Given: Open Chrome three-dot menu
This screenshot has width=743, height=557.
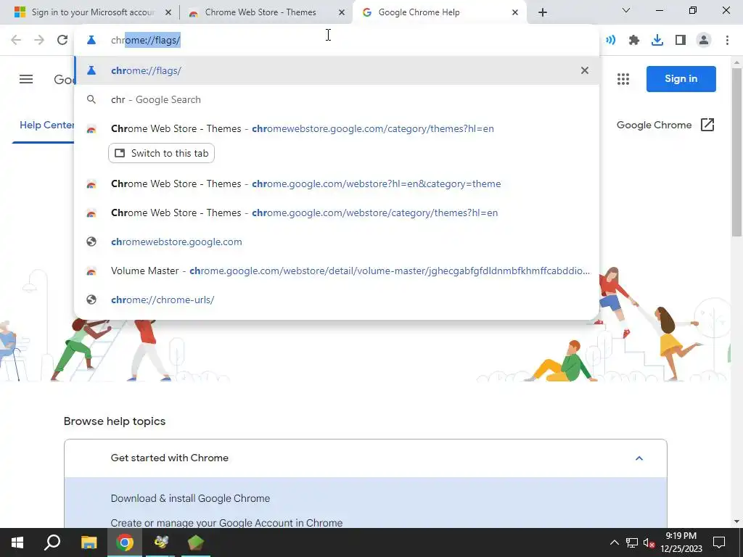Looking at the screenshot, I should click(x=727, y=41).
